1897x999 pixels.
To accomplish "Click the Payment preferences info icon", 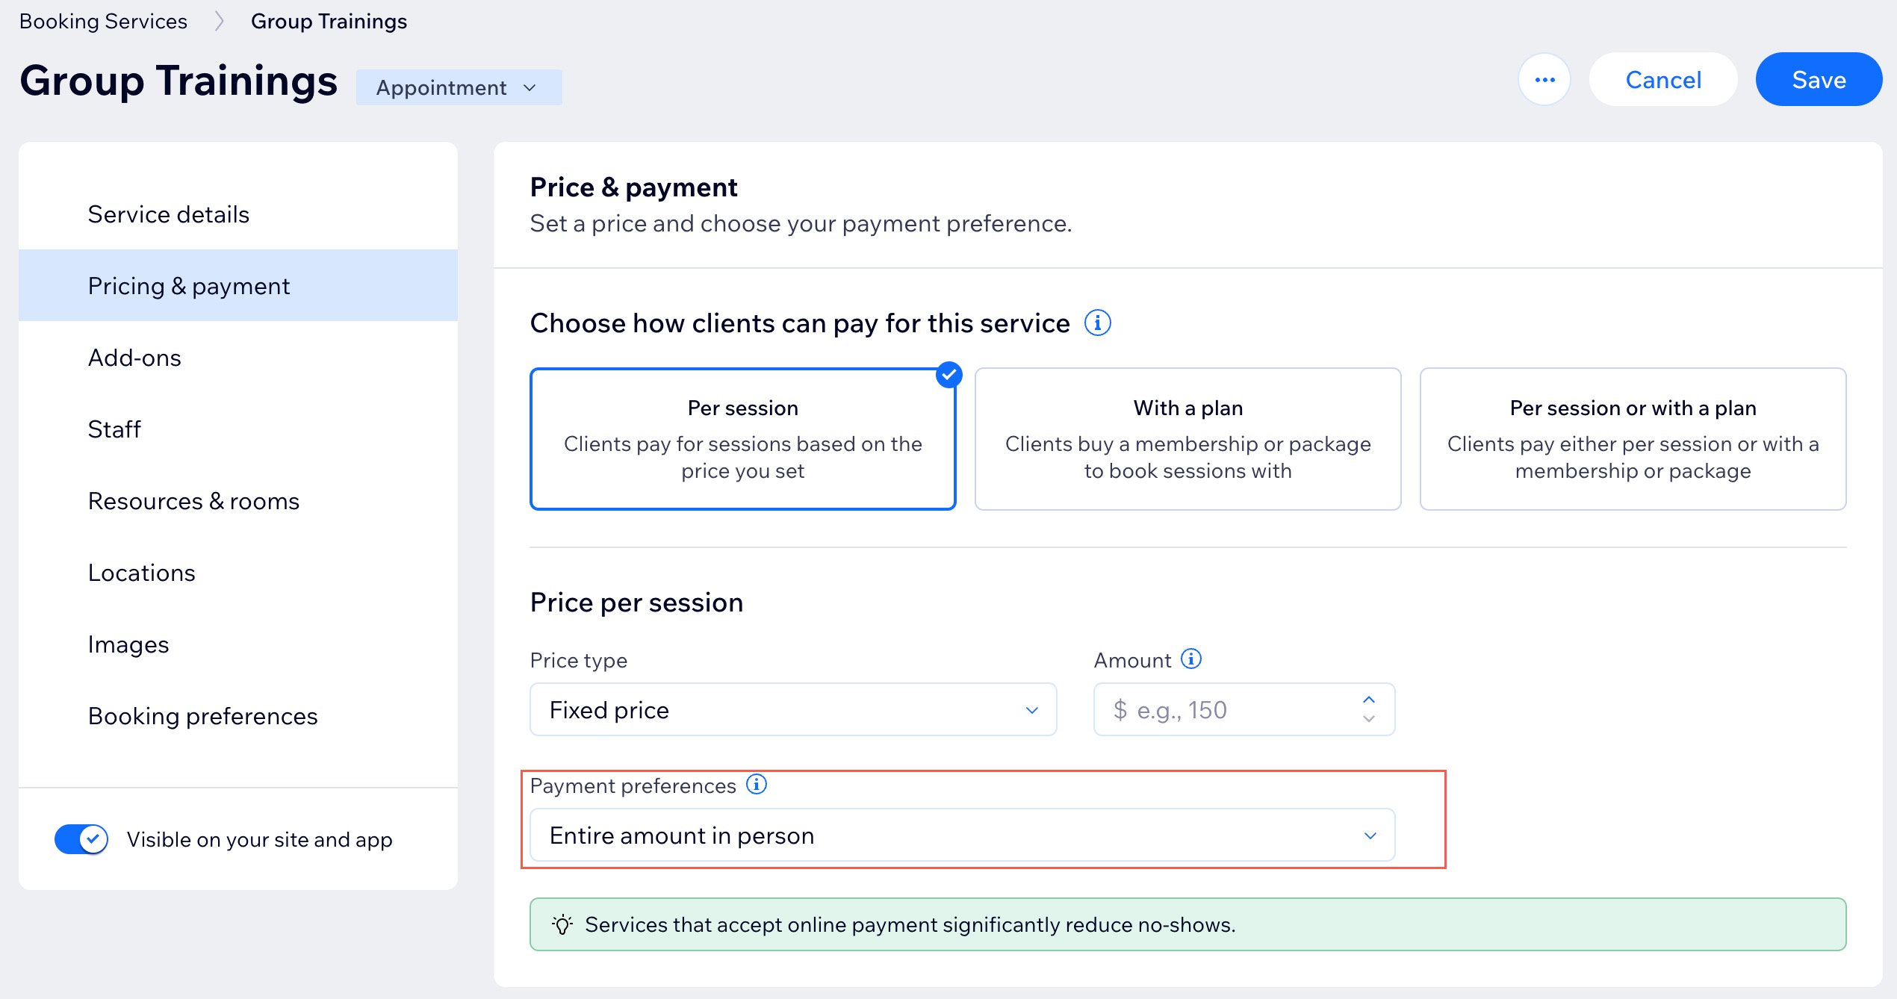I will click(x=757, y=785).
